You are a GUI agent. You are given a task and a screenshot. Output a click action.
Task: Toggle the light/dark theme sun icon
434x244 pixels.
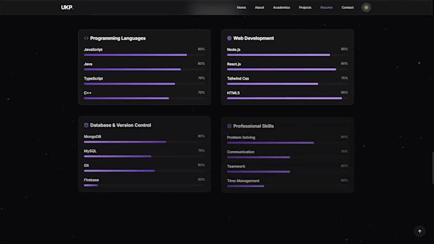tap(366, 8)
